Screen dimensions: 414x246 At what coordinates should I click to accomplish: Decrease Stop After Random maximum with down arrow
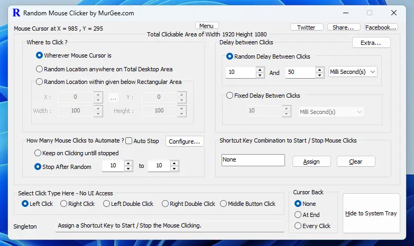pyautogui.click(x=174, y=168)
